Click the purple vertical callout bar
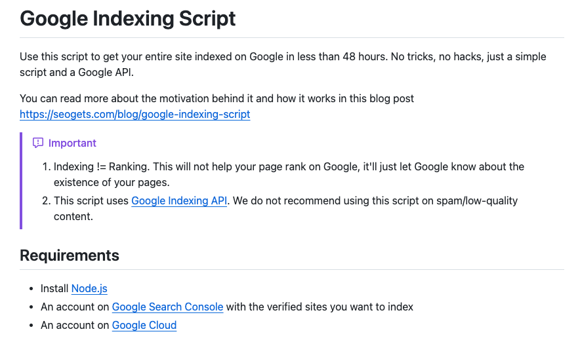The image size is (580, 338). click(21, 181)
